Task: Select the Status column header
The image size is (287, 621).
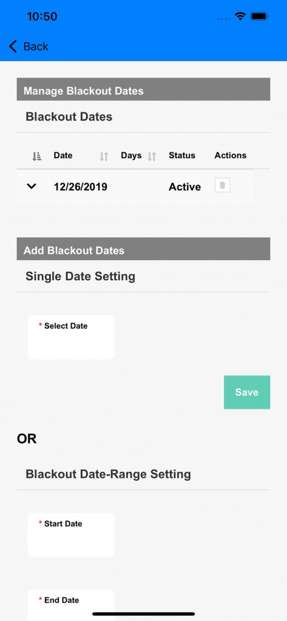Action: pyautogui.click(x=182, y=155)
